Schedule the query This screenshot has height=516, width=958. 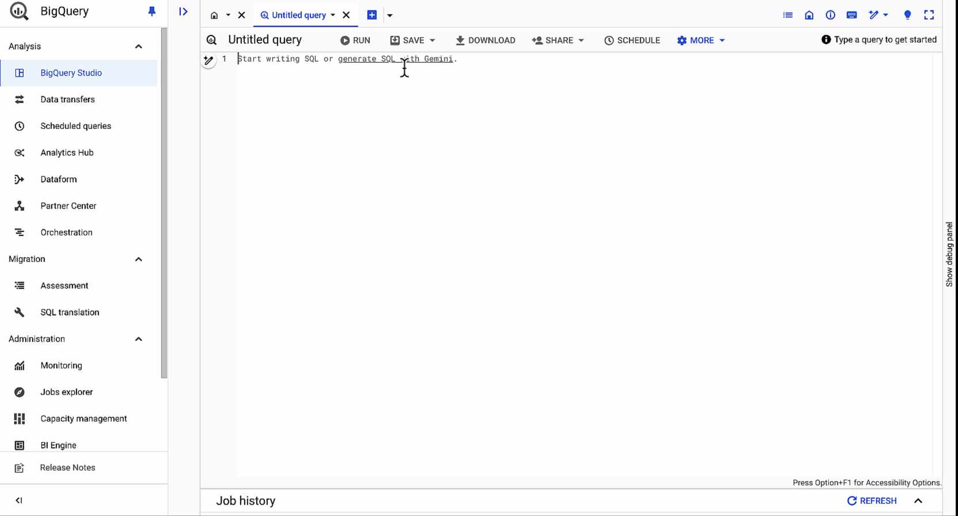pos(632,40)
